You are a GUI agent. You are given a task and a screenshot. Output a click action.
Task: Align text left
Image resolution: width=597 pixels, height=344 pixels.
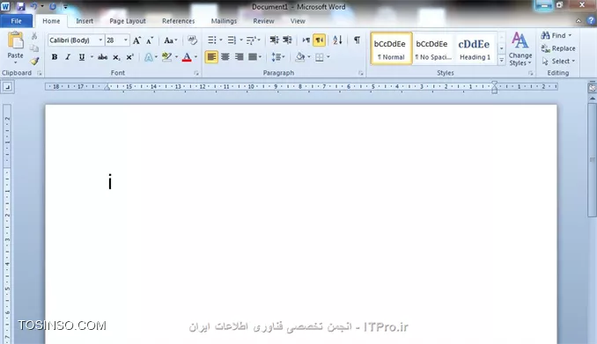click(211, 57)
